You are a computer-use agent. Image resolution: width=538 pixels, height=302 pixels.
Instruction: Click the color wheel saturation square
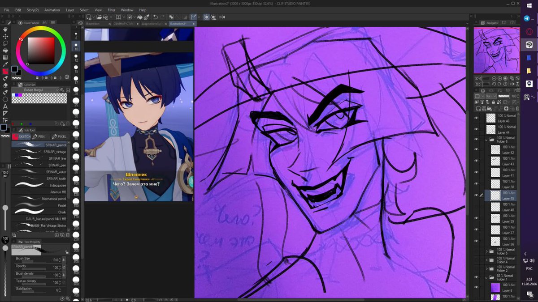tap(41, 51)
